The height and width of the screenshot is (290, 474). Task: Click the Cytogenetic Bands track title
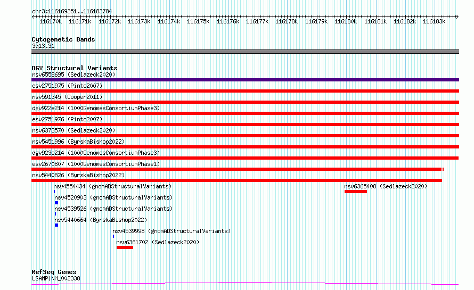tap(63, 39)
